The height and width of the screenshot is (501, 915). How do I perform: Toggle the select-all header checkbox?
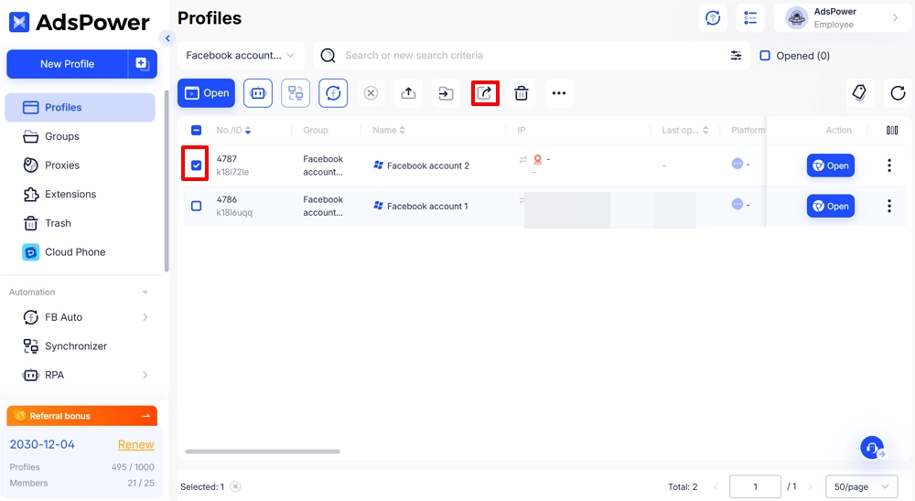197,130
